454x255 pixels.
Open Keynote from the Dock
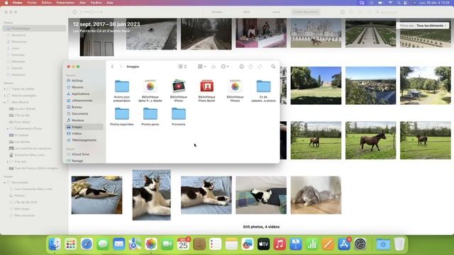point(296,244)
